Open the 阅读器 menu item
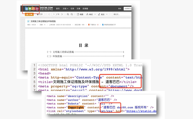Image resolution: width=193 pixels, height=119 pixels. tap(85, 9)
